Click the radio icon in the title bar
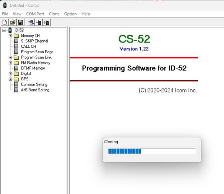The height and width of the screenshot is (194, 224). [5, 5]
